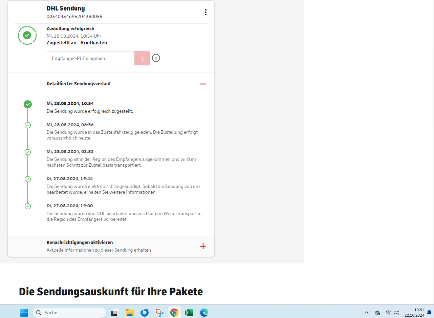This screenshot has width=434, height=318.
Task: Switch to Google Chrome in the taskbar
Action: point(174,313)
